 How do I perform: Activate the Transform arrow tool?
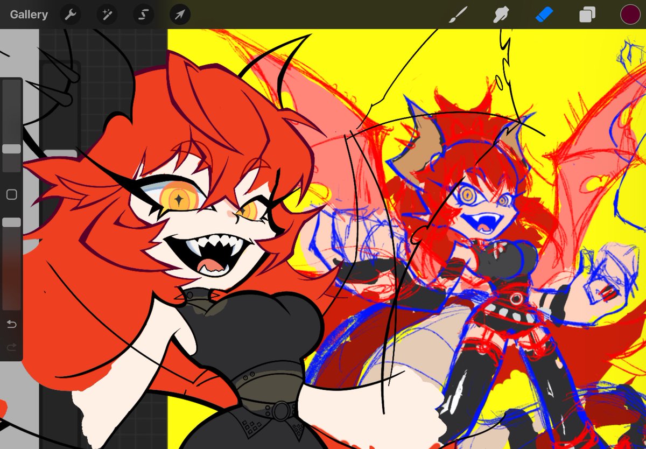pyautogui.click(x=180, y=15)
